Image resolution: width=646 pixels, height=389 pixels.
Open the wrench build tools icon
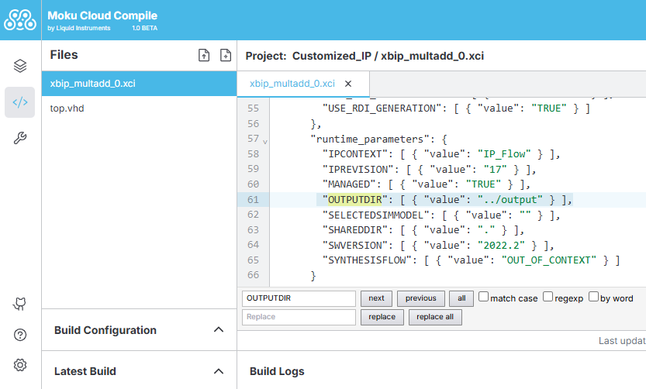[20, 138]
